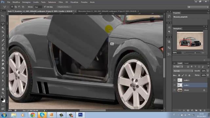Screen dimensions: 210x118
Task: Open the Finestra menu
Action: (x=84, y=2)
